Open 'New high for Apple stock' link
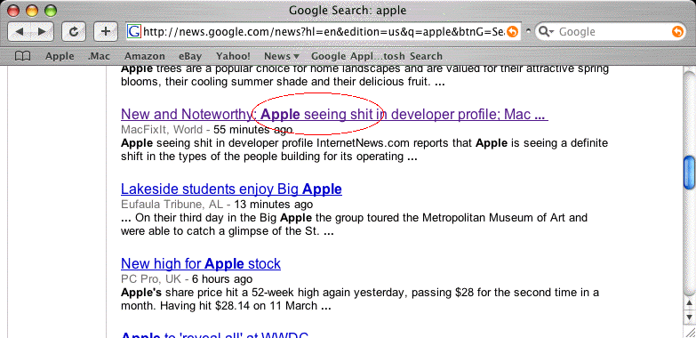Image resolution: width=696 pixels, height=338 pixels. point(201,263)
